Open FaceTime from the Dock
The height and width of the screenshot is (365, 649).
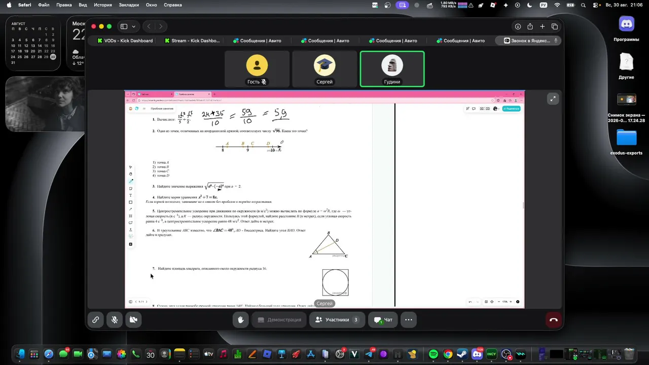pos(78,354)
